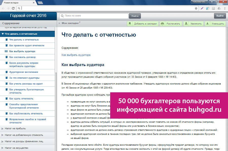The height and width of the screenshot is (151, 228).
Task: Click the Распечатать button
Action: pos(171,24)
